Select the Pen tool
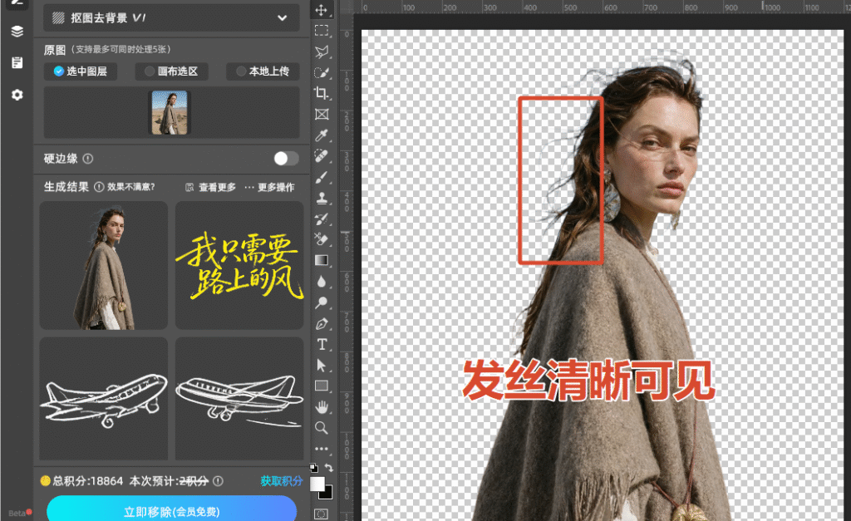 click(322, 323)
